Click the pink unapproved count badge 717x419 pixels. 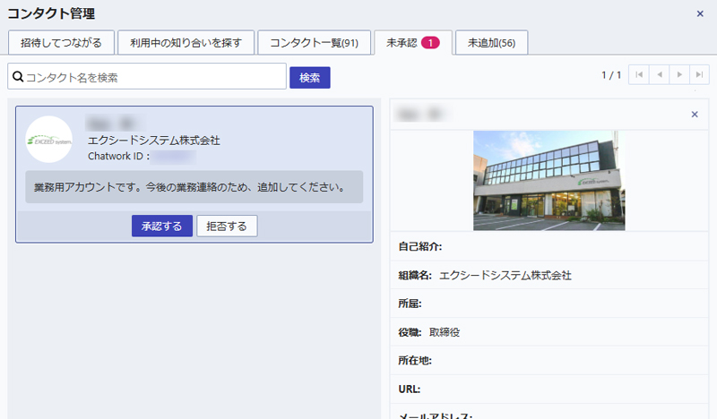click(x=430, y=42)
